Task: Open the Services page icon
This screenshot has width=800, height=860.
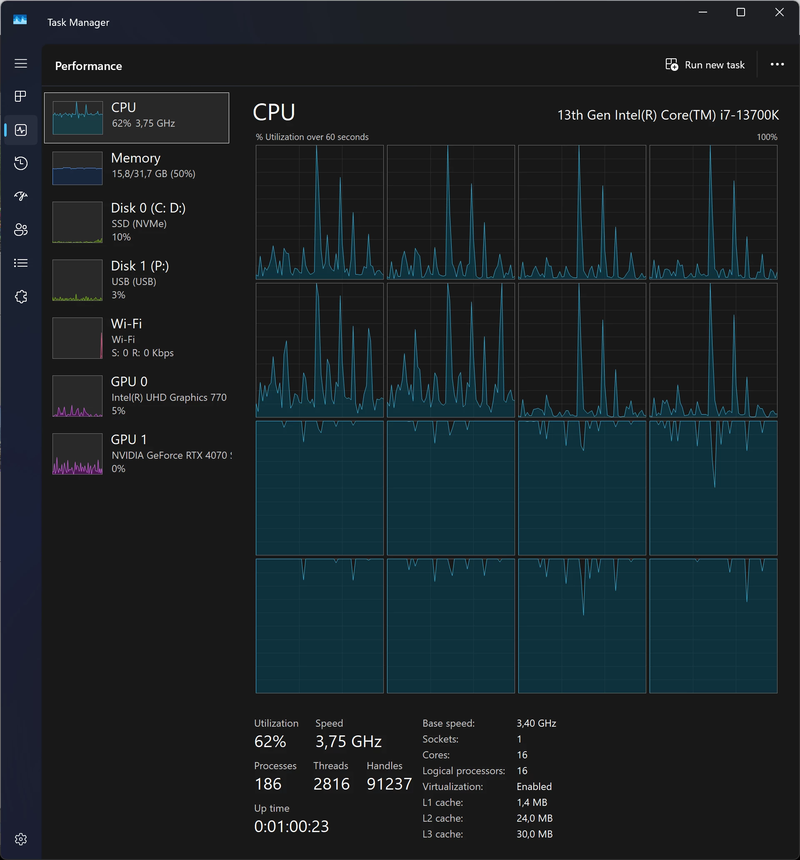Action: point(21,297)
